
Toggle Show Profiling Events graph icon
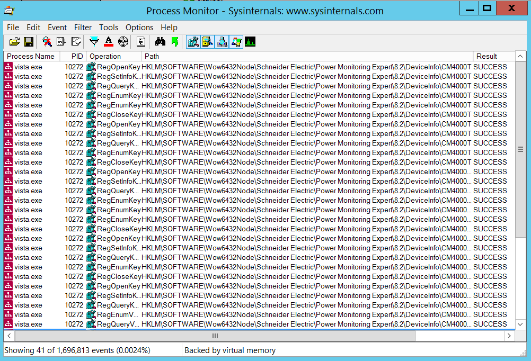click(x=250, y=42)
